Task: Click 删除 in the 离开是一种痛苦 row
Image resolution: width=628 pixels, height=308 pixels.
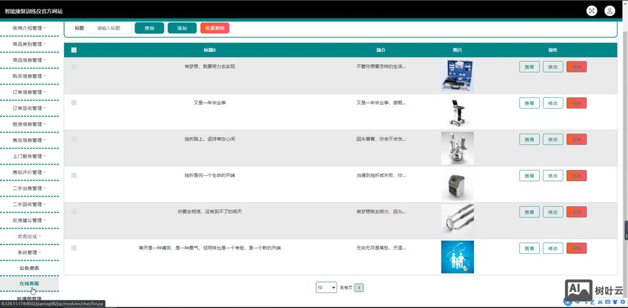Action: tap(577, 248)
